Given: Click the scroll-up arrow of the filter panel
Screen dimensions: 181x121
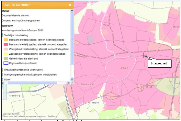Looking at the screenshot, I should coord(72,11).
